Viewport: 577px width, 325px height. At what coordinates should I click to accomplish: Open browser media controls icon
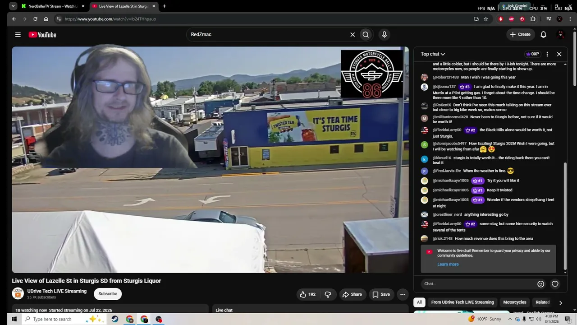tap(549, 19)
